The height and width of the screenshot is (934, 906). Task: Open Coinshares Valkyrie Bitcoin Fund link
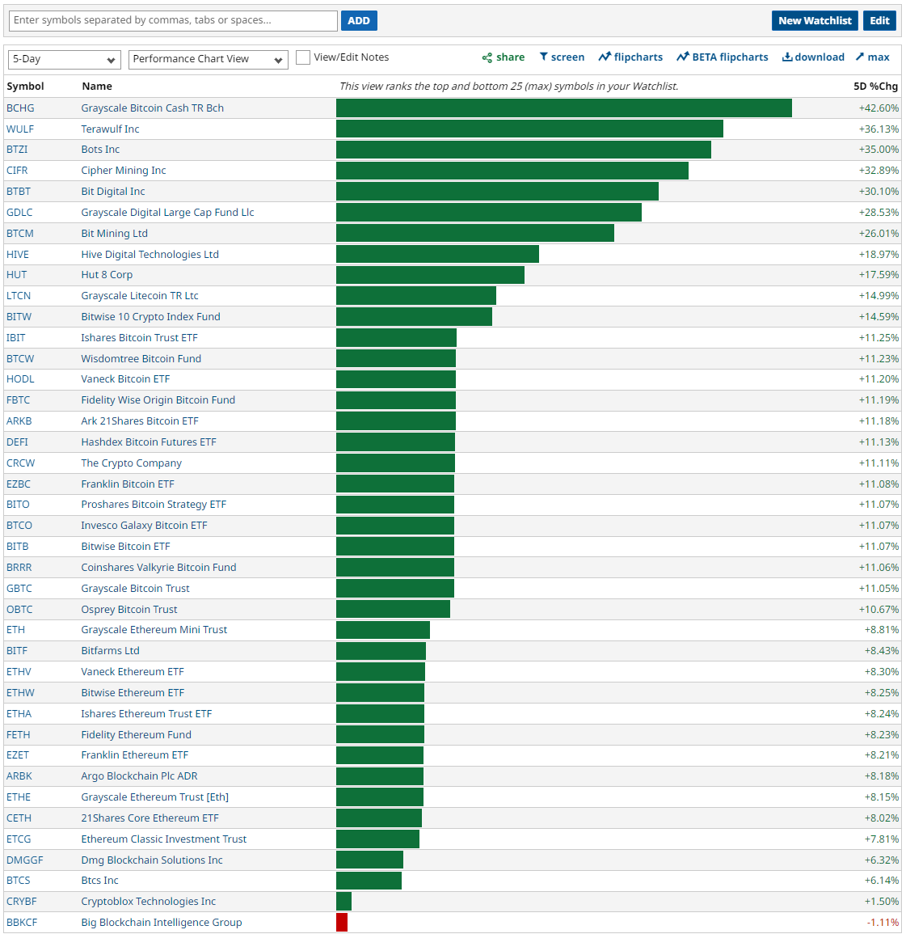pyautogui.click(x=159, y=568)
